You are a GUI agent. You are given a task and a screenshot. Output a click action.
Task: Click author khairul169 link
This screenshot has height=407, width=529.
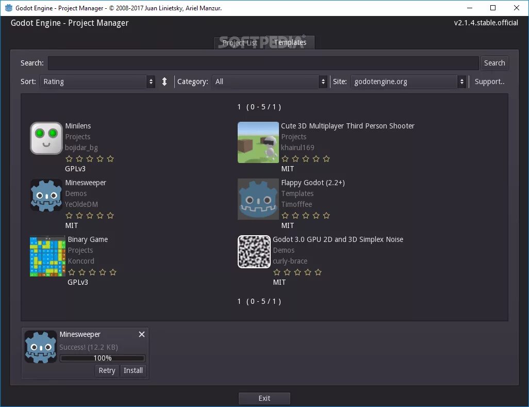tap(297, 148)
